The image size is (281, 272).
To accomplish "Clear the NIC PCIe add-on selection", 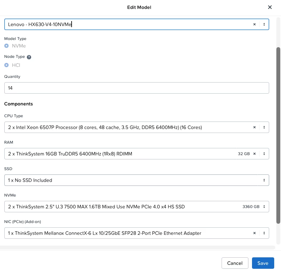I will 254,233.
